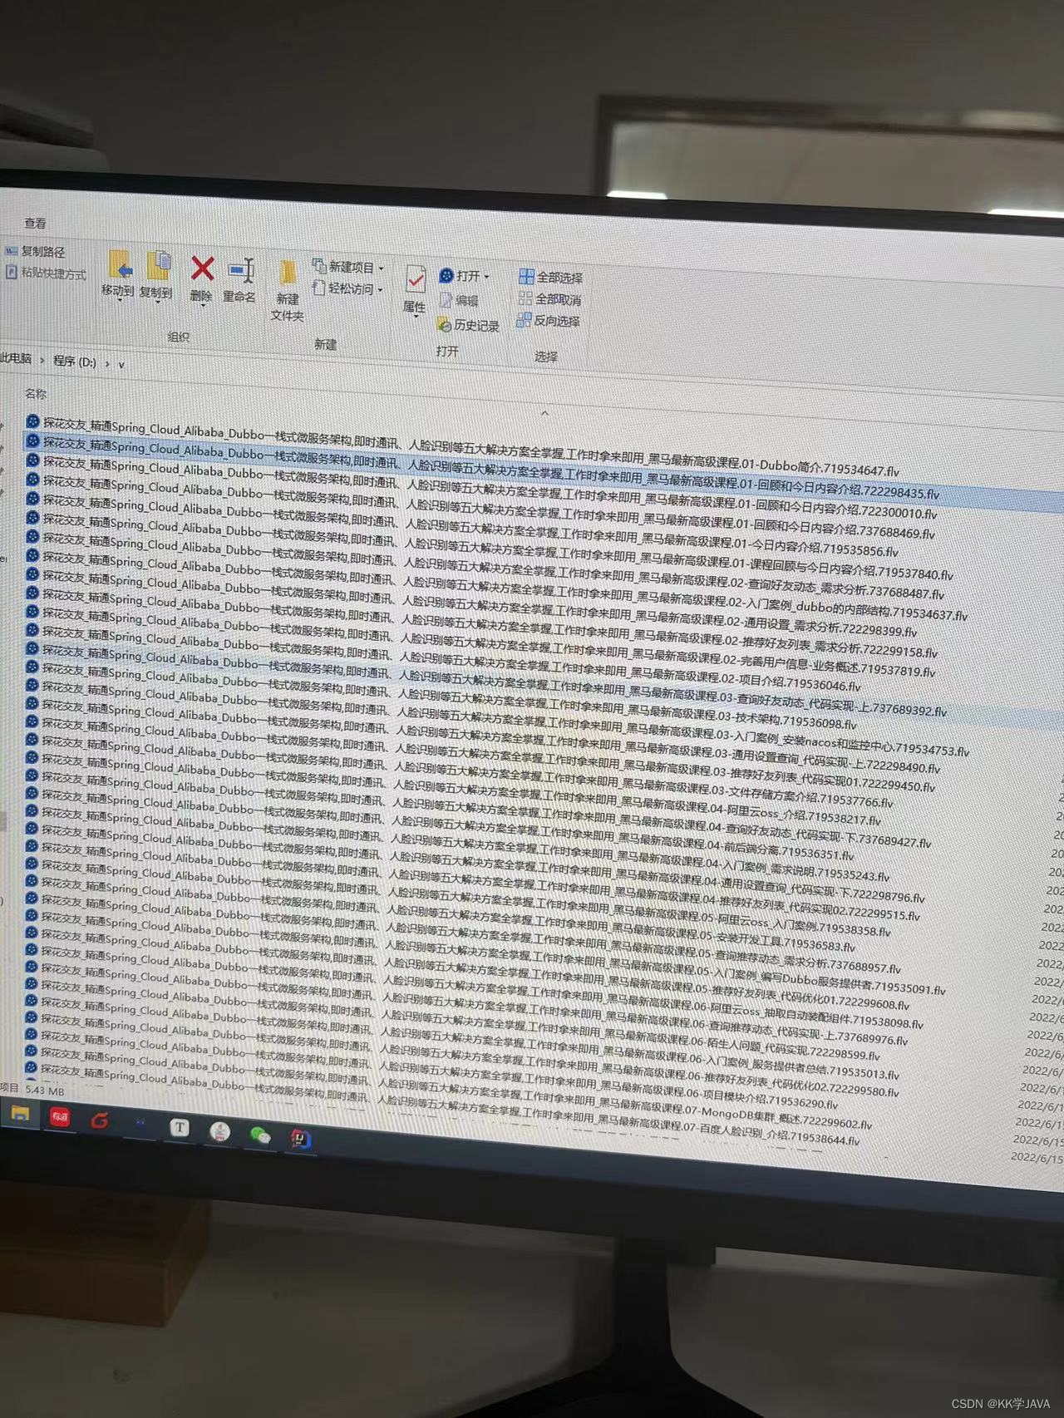Open the 属性 (Properties) checkmark icon
The height and width of the screenshot is (1418, 1064).
coord(416,280)
